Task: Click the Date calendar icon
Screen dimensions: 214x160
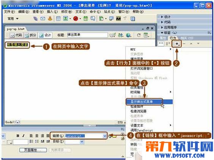Action: pyautogui.click(x=86, y=19)
